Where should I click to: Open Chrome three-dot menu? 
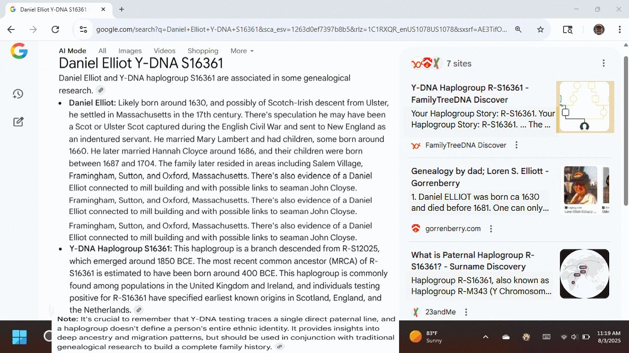tap(620, 29)
